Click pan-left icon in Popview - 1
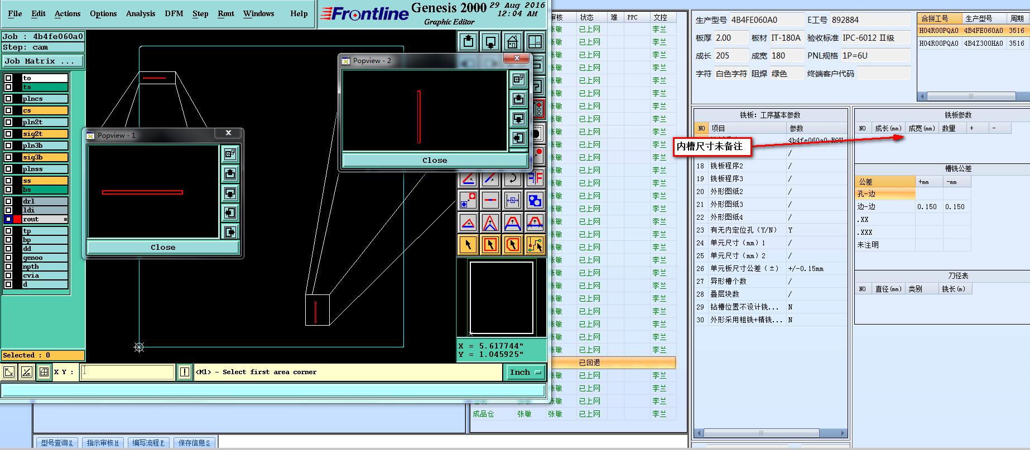1030x450 pixels. coord(230,212)
